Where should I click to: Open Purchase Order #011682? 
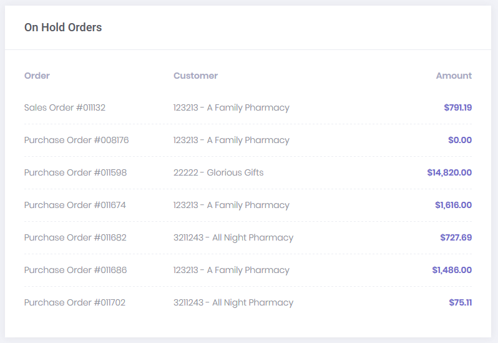(x=76, y=237)
